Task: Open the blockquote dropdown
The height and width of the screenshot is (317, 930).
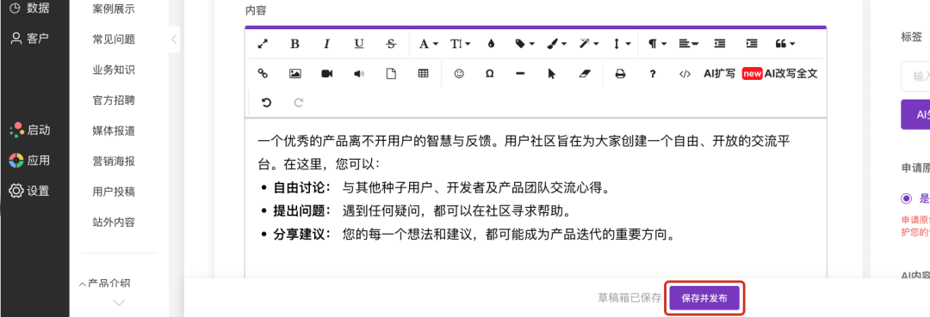Action: point(784,44)
